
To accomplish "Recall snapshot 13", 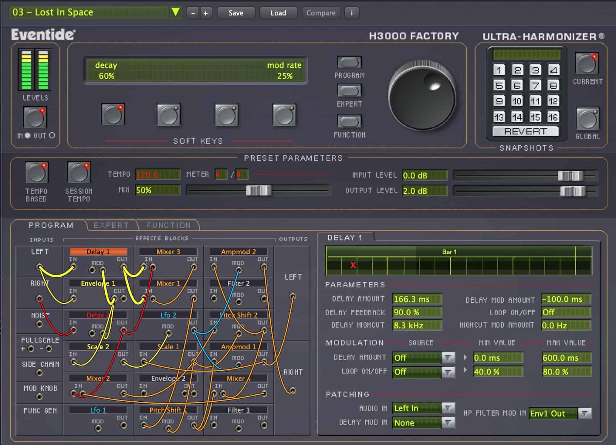I will click(499, 117).
